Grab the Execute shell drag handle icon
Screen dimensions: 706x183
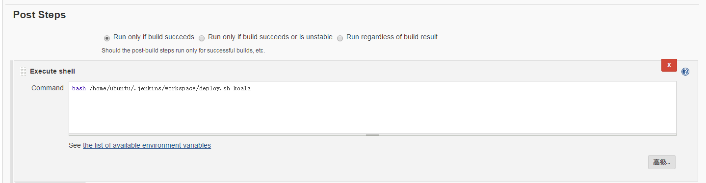tap(23, 72)
